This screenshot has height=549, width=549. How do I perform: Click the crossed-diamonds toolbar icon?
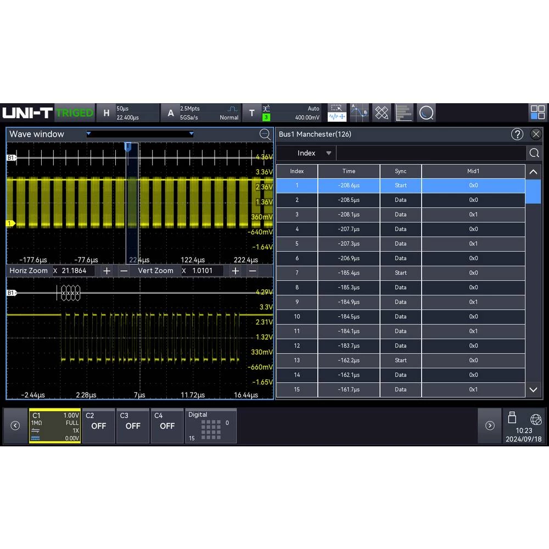tap(382, 113)
